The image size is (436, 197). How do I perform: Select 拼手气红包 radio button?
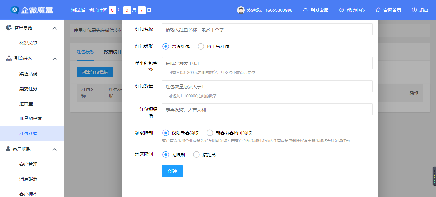pos(201,46)
